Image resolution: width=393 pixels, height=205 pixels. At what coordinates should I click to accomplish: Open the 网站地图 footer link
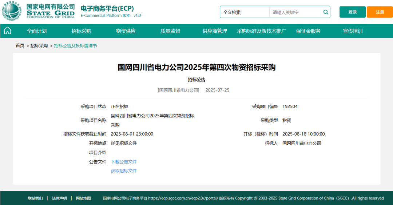pos(83,198)
